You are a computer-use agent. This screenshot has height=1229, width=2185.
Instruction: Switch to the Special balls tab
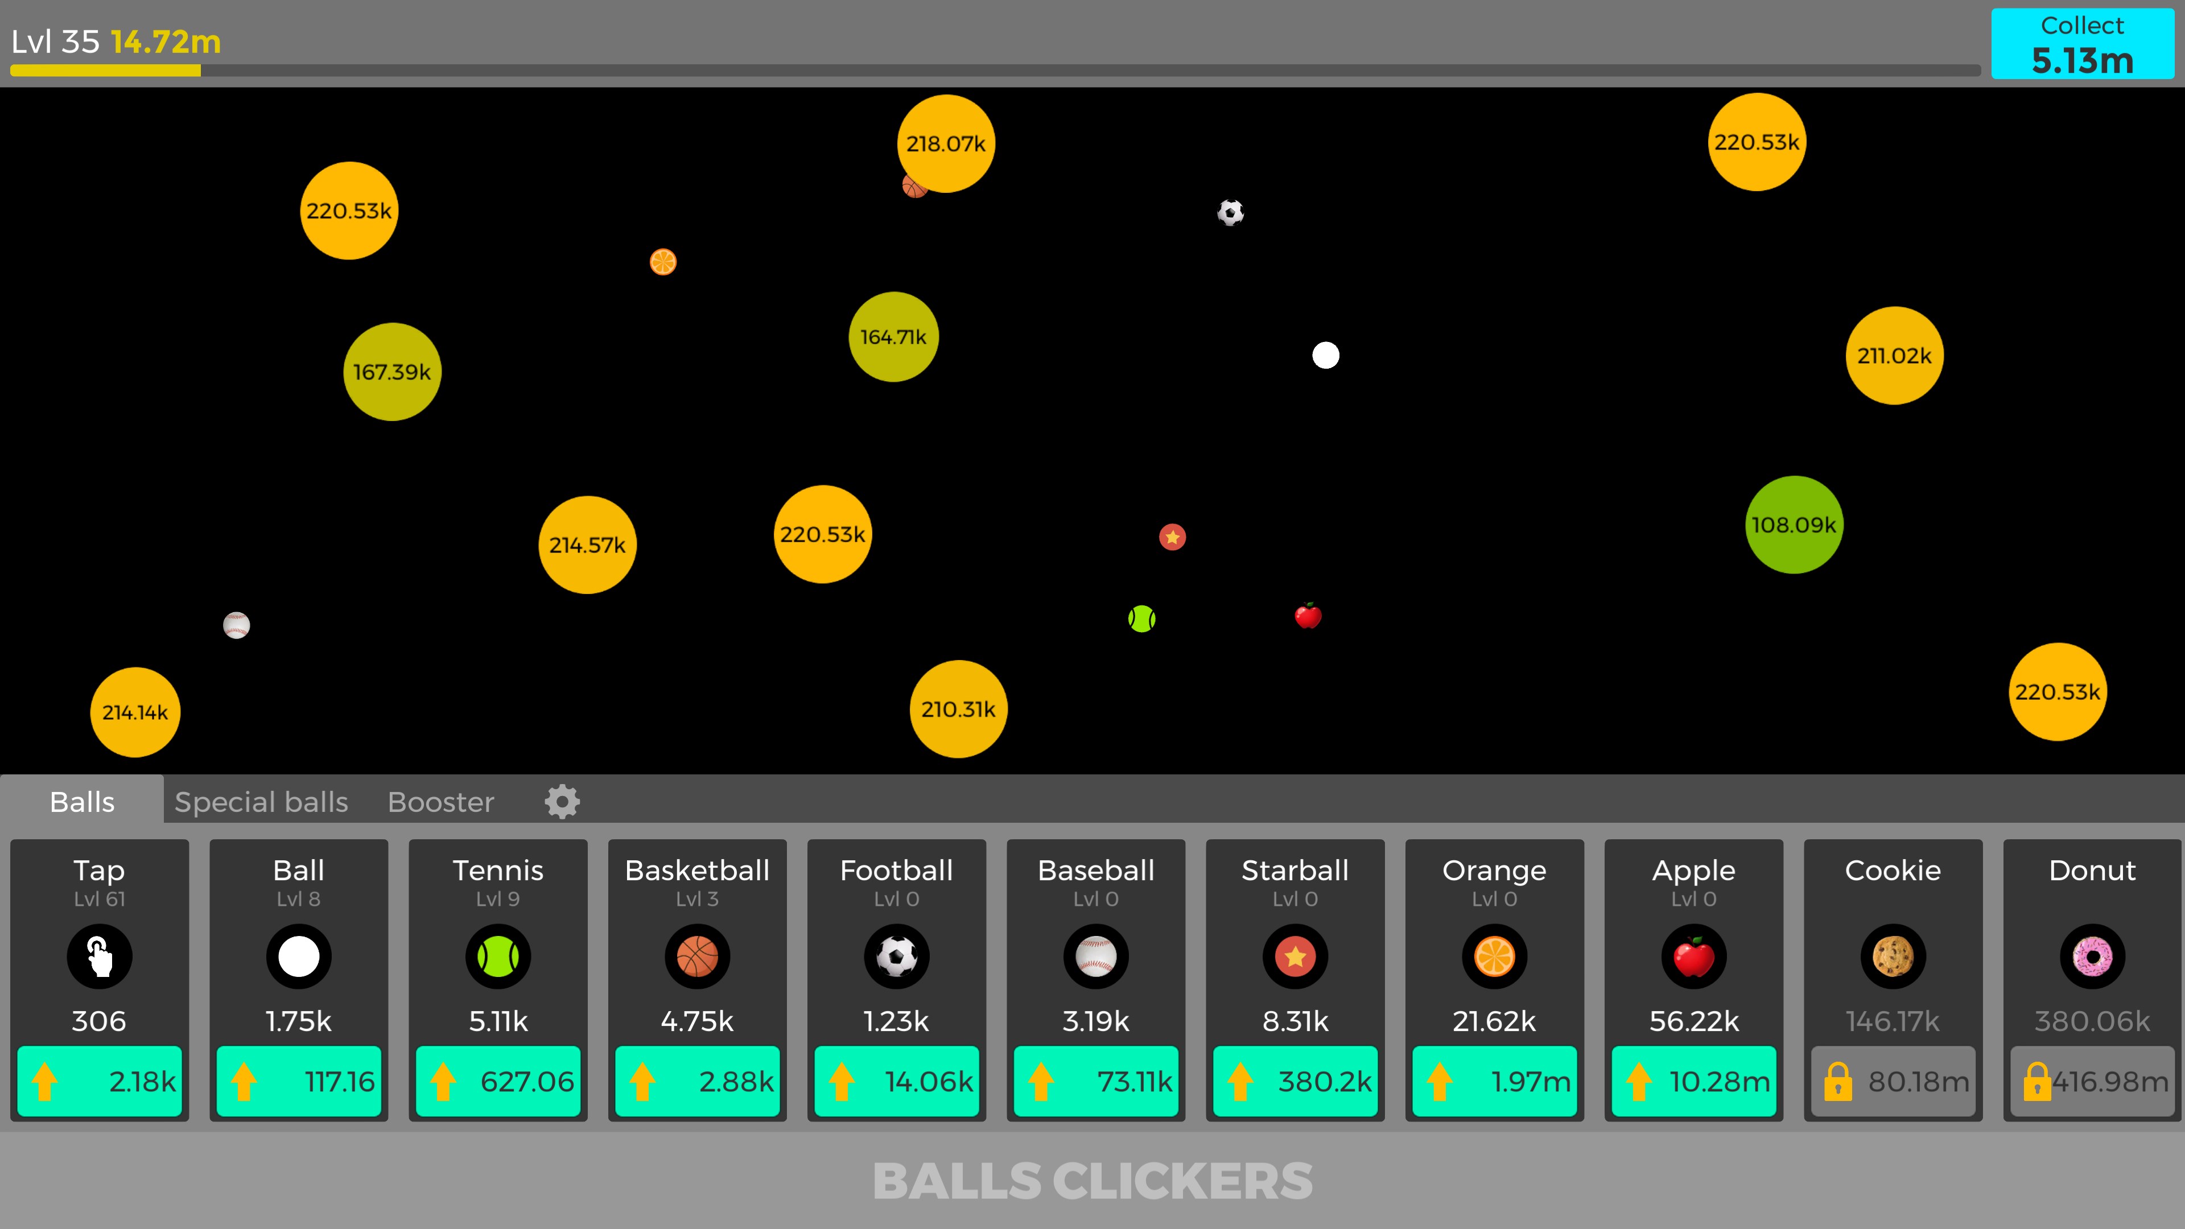coord(261,802)
